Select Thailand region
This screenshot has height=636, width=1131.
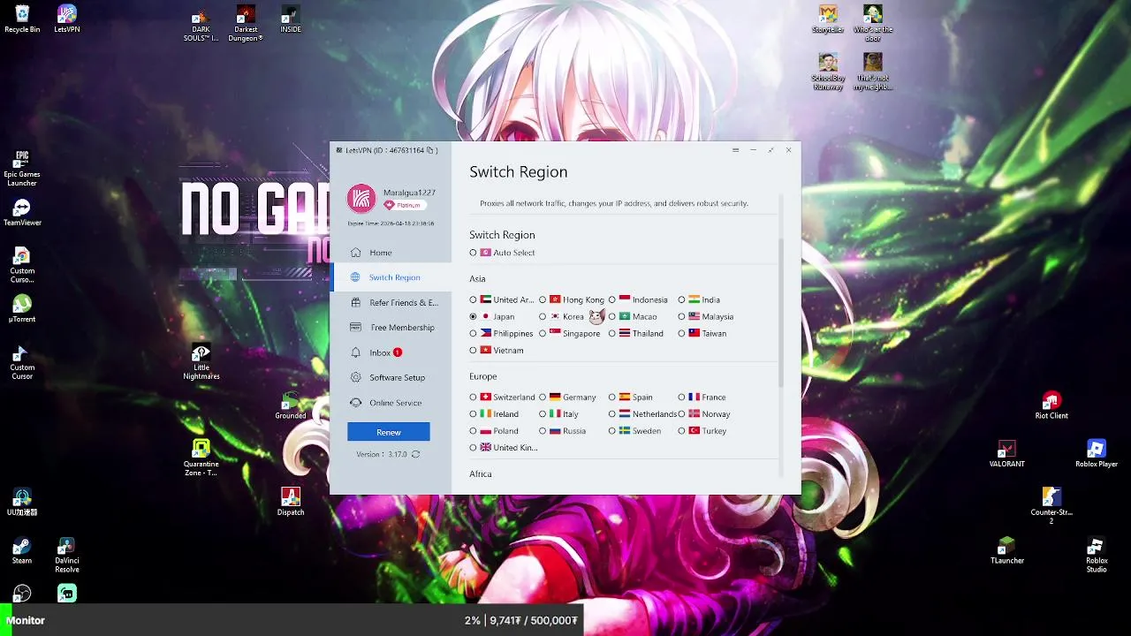(636, 333)
